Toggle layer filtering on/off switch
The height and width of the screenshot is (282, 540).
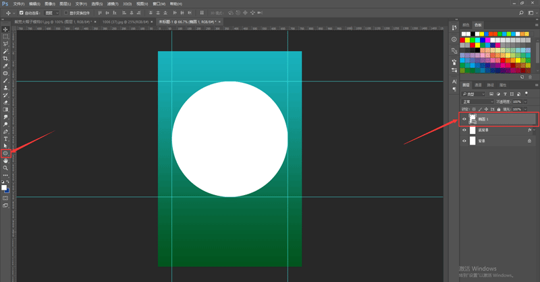(x=526, y=93)
